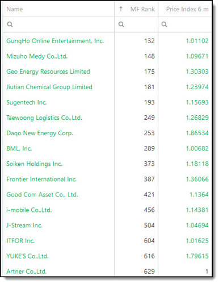Open Jiutian Chemical Group Limited link
Viewport: 219px width, 284px height.
[x=49, y=87]
